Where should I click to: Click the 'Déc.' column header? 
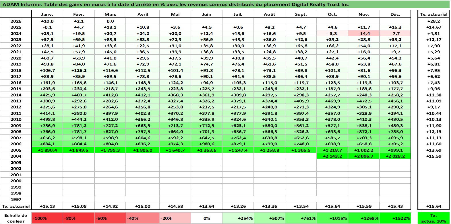(x=395, y=14)
